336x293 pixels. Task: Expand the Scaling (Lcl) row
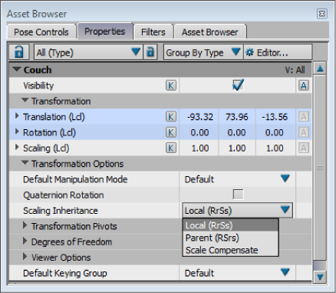click(x=17, y=148)
